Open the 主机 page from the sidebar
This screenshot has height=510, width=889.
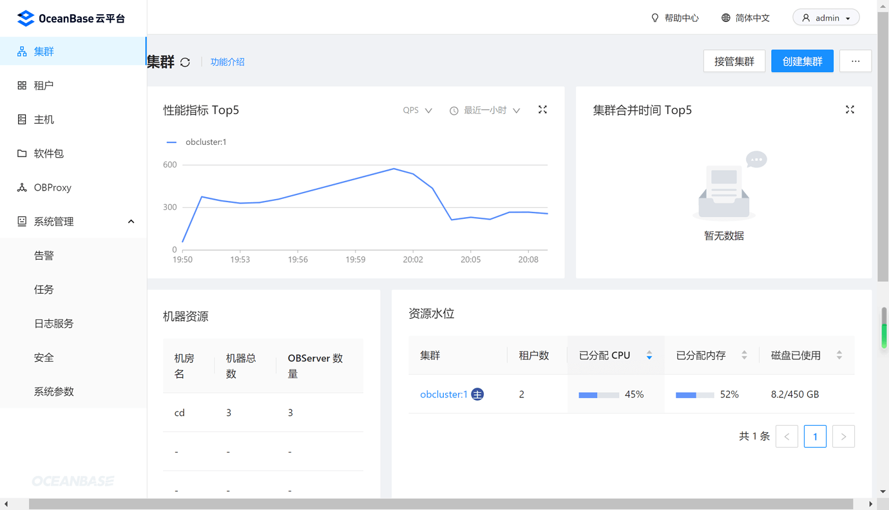pos(43,119)
